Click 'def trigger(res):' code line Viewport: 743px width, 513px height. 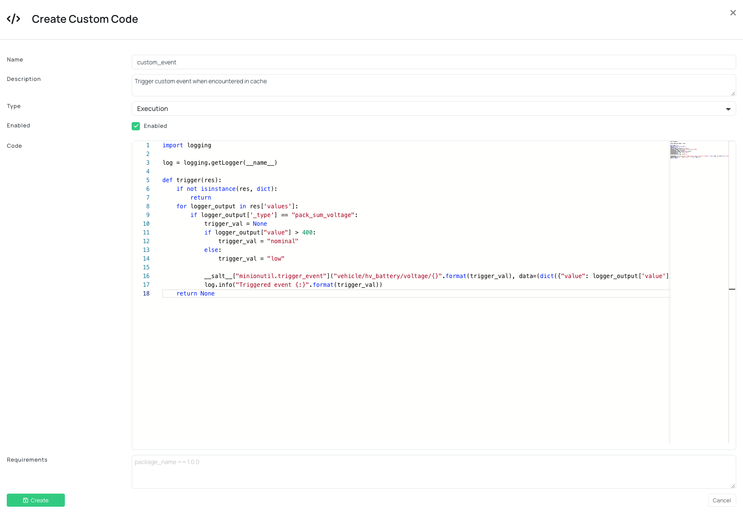click(192, 180)
